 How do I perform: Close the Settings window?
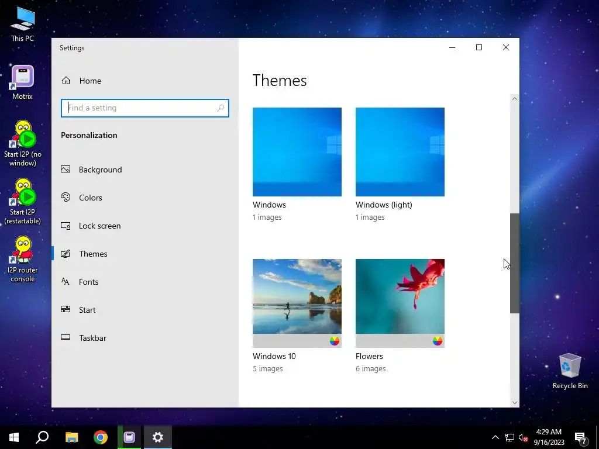point(506,47)
